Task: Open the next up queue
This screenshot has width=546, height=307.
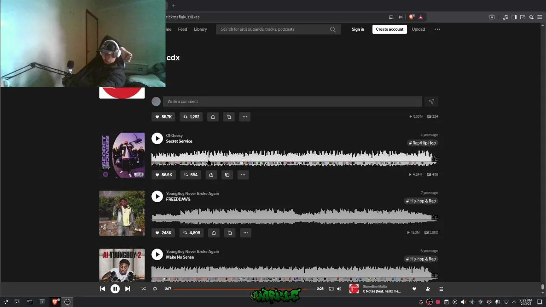Action: (x=441, y=289)
